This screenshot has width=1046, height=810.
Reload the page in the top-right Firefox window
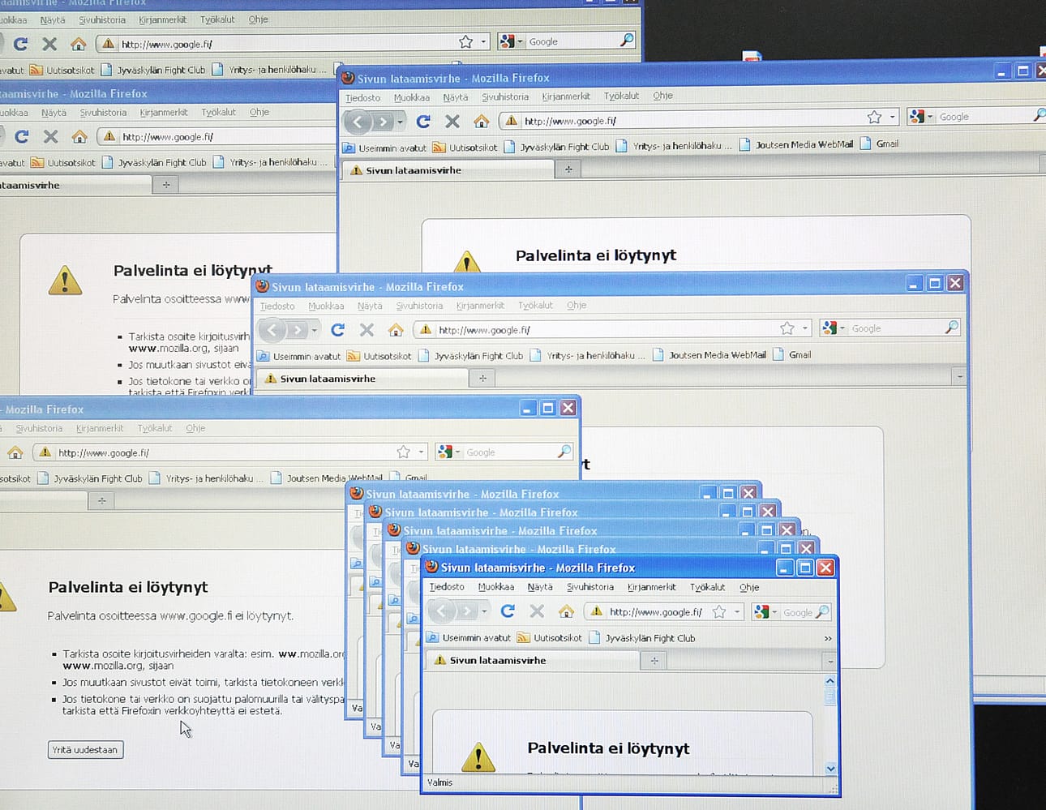[423, 122]
